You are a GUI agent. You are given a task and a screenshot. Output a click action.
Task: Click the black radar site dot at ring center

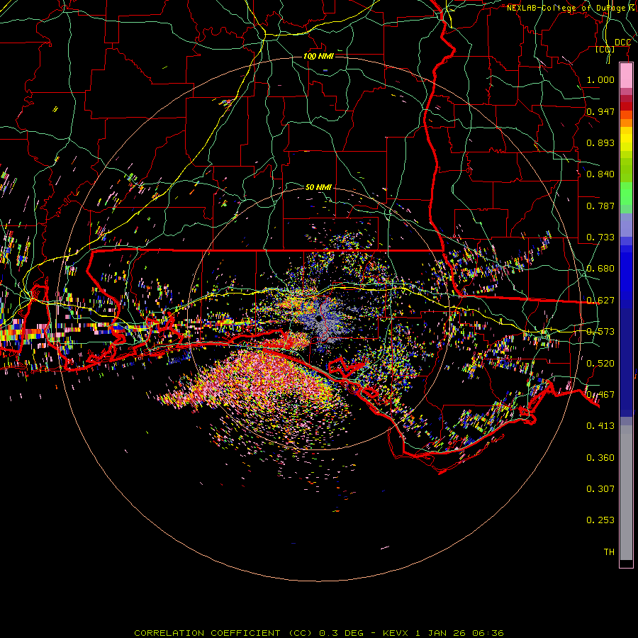pyautogui.click(x=319, y=319)
